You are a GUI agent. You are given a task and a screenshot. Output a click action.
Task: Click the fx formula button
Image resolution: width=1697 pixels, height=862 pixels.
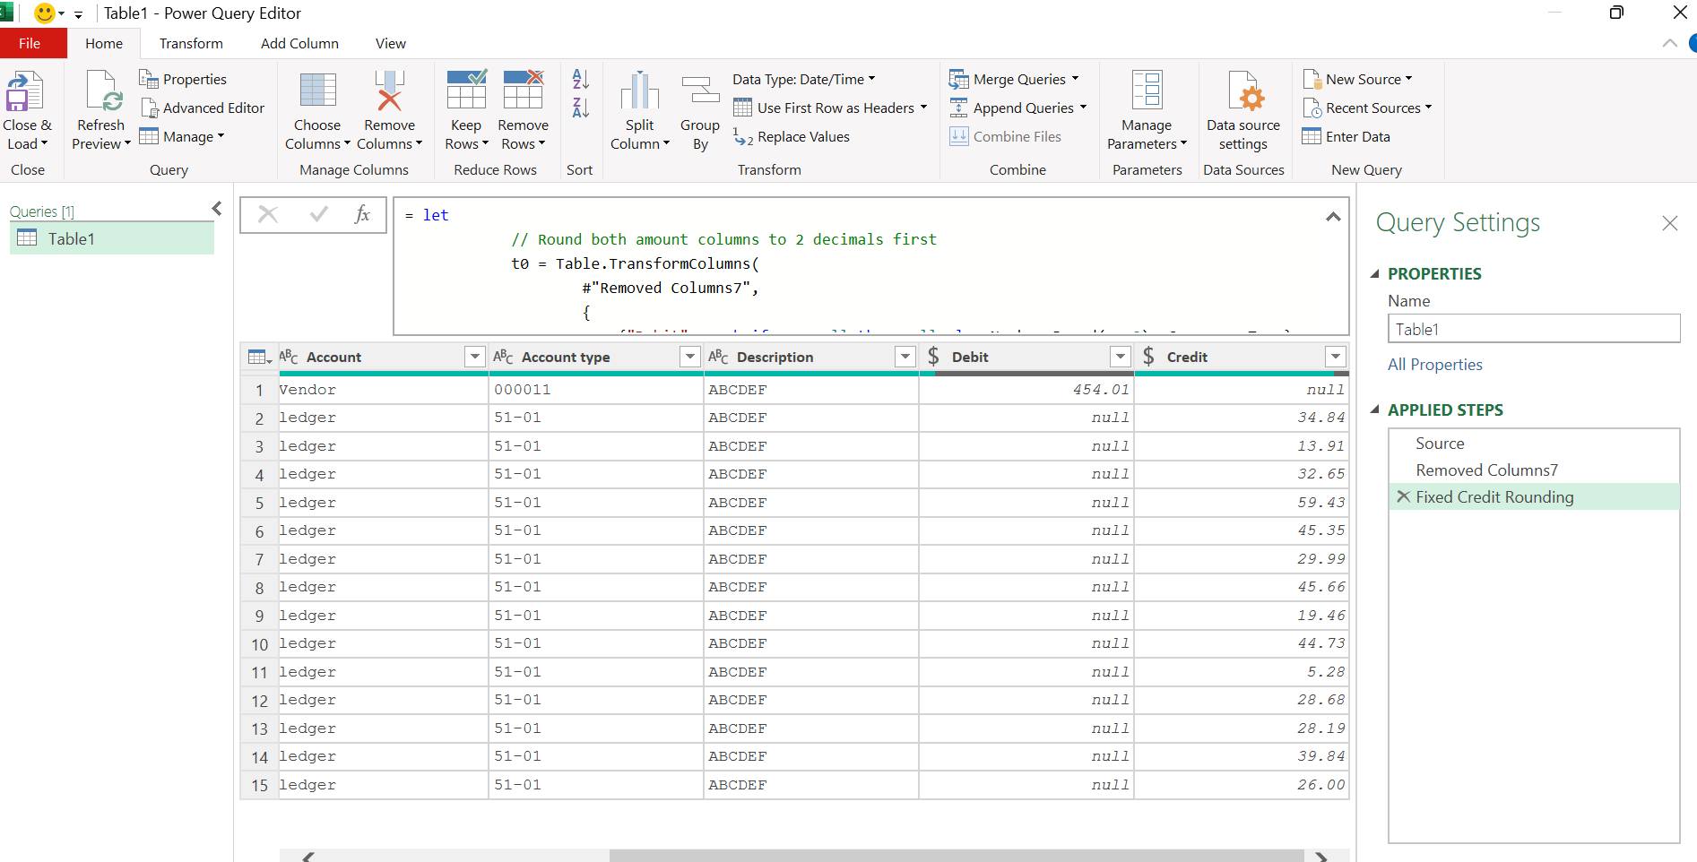coord(361,215)
